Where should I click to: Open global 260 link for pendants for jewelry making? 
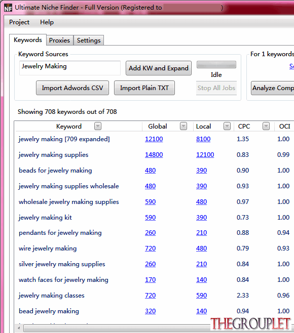150,233
